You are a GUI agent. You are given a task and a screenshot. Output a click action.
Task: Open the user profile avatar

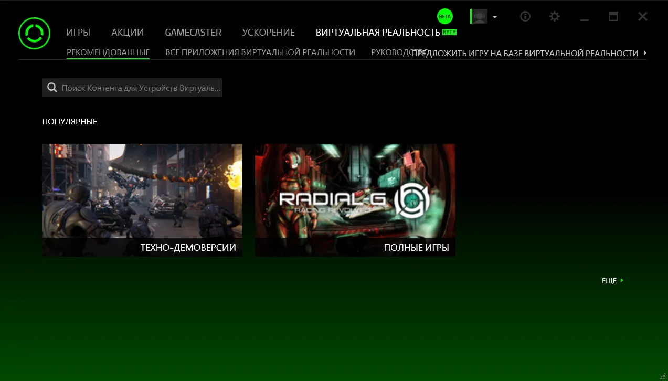479,16
